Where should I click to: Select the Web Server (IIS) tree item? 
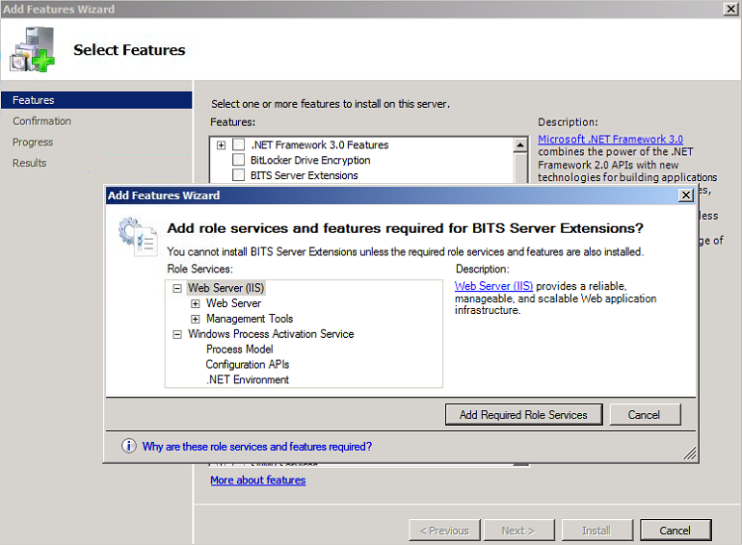(x=225, y=288)
